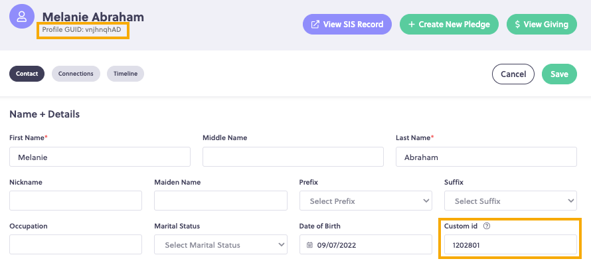
Task: Click the Last Name field containing Abraham
Action: pos(486,157)
